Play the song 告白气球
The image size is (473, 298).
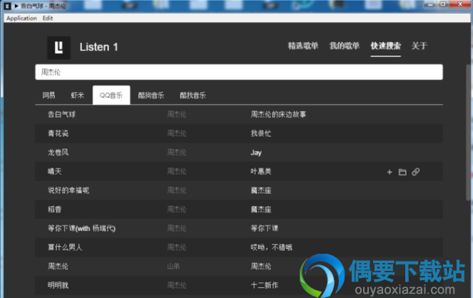click(x=61, y=115)
